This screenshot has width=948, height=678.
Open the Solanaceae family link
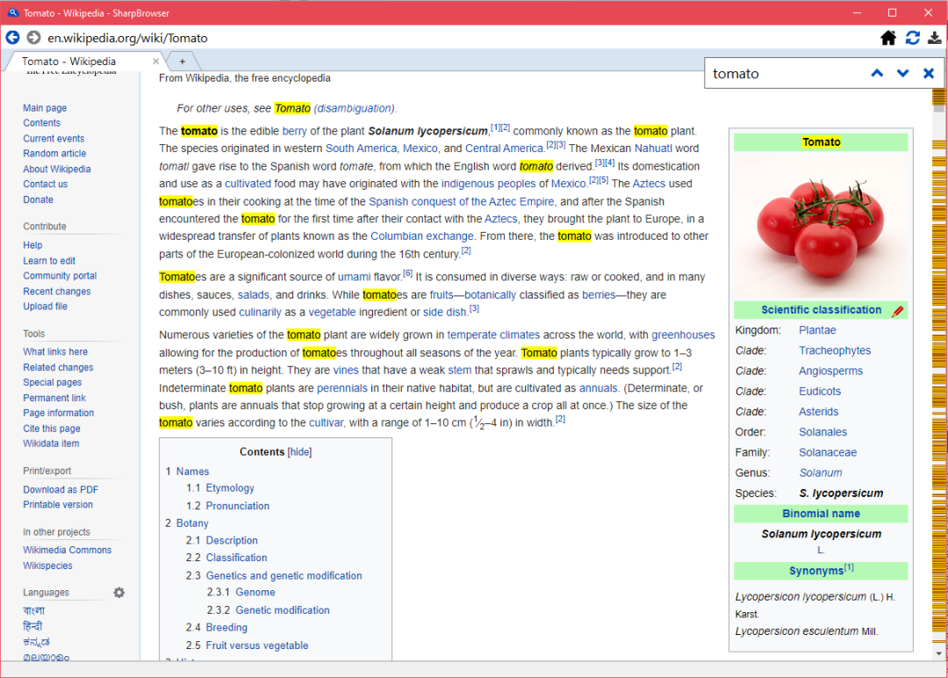click(828, 452)
